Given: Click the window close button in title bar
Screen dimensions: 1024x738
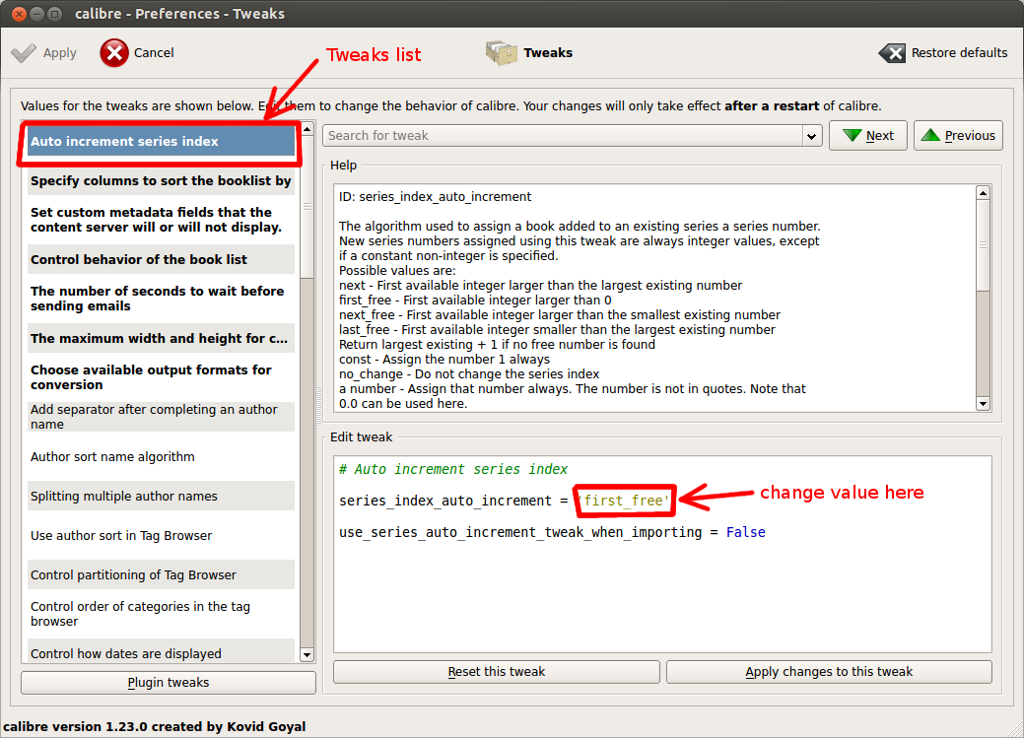Looking at the screenshot, I should click(x=20, y=13).
